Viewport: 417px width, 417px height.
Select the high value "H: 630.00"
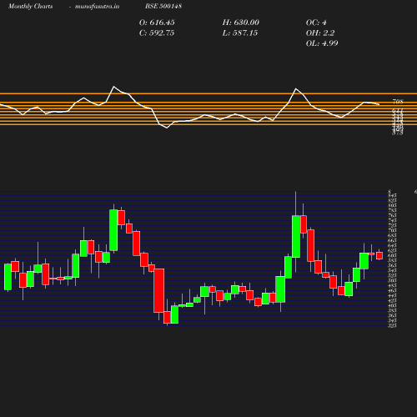coord(241,23)
